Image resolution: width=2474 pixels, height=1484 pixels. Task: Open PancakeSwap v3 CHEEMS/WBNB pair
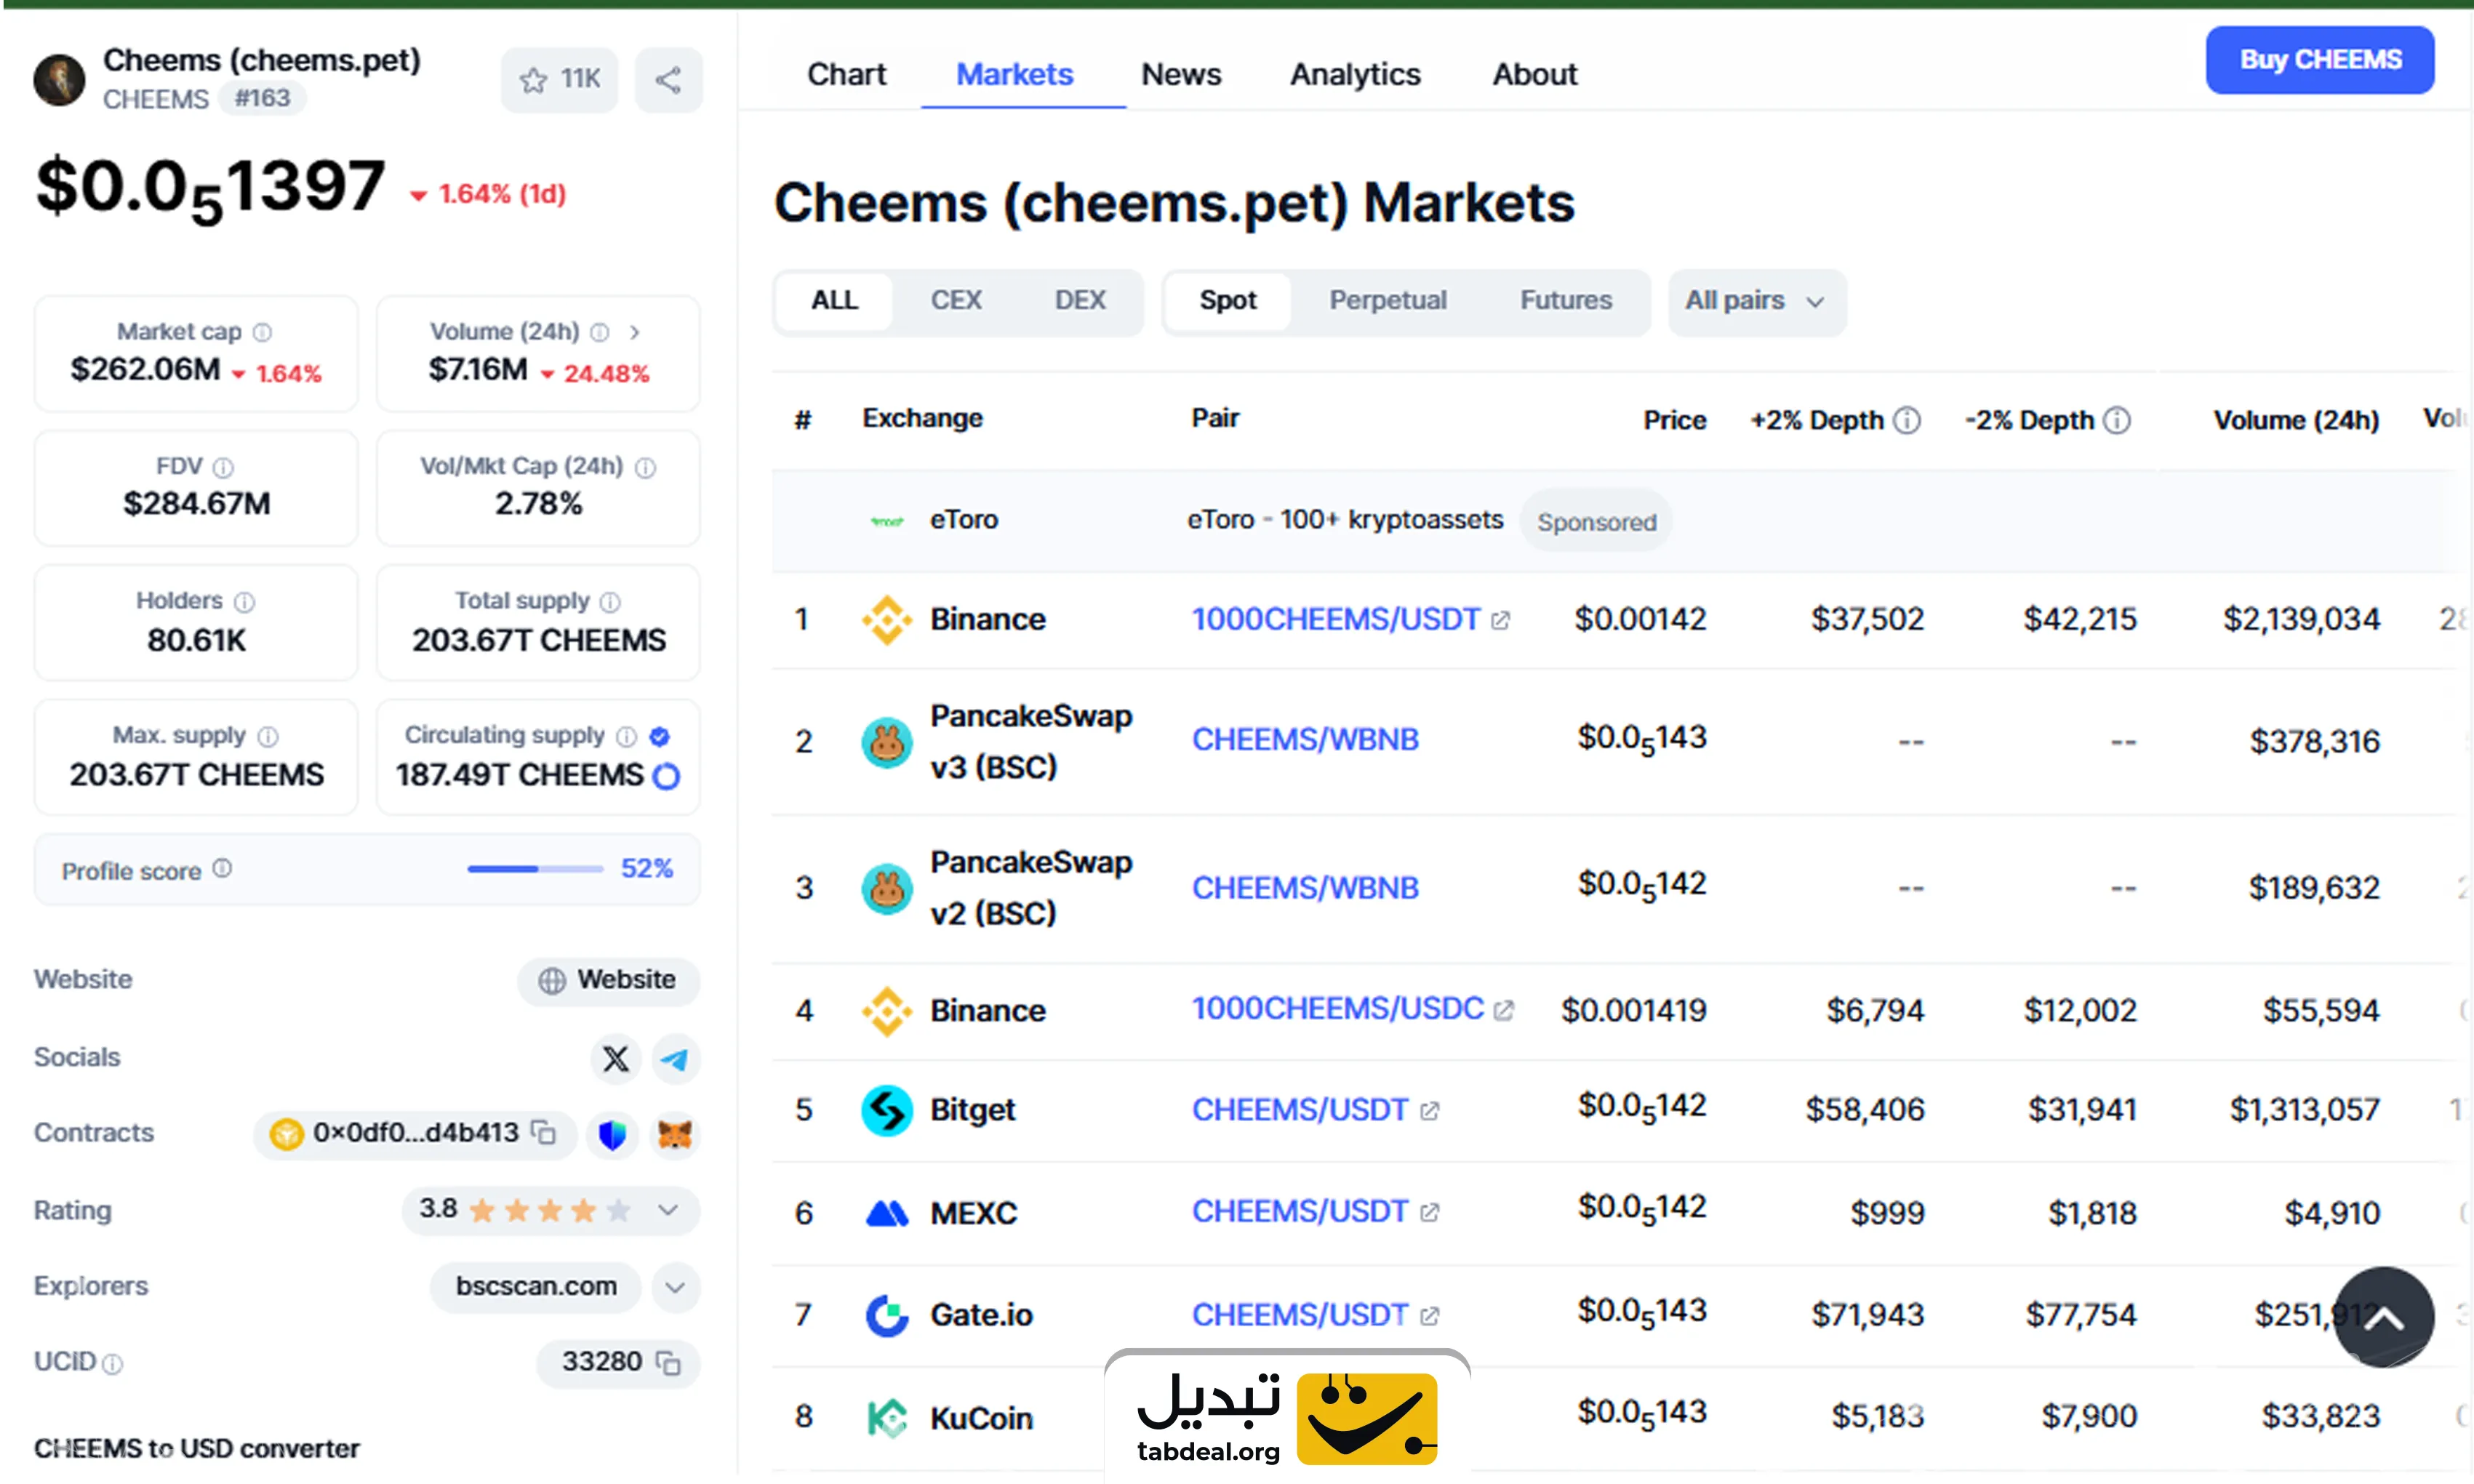pyautogui.click(x=1305, y=740)
